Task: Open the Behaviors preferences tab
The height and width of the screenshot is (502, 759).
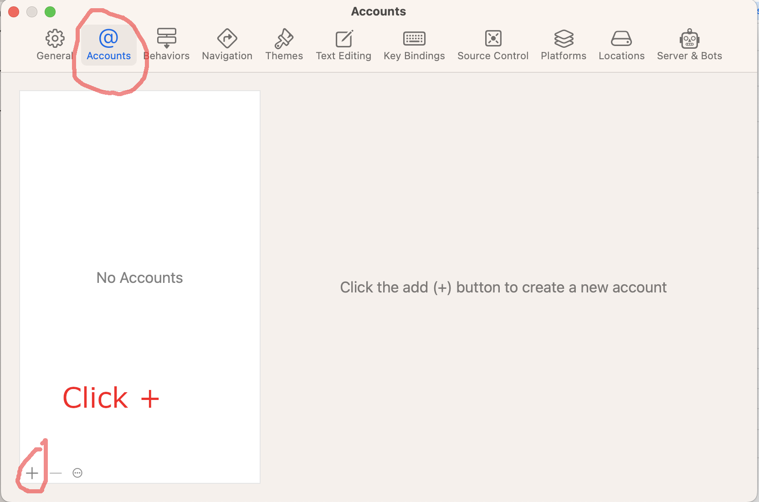Action: 166,45
